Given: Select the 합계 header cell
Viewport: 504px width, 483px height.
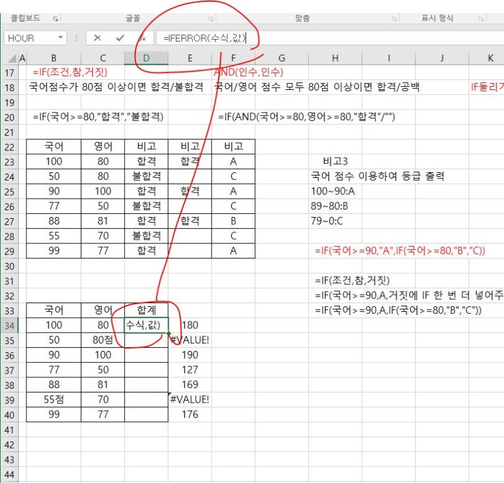Looking at the screenshot, I should pyautogui.click(x=146, y=310).
